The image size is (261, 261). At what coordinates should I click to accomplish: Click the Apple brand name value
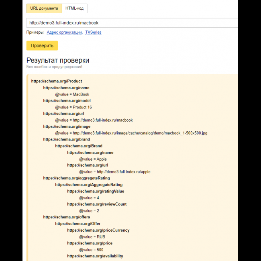tap(93, 159)
